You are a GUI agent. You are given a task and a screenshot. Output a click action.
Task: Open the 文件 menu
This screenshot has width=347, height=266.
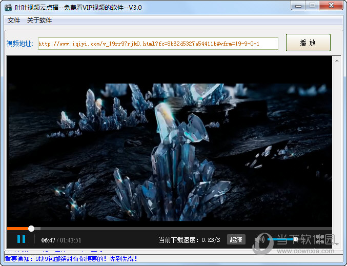coord(14,21)
